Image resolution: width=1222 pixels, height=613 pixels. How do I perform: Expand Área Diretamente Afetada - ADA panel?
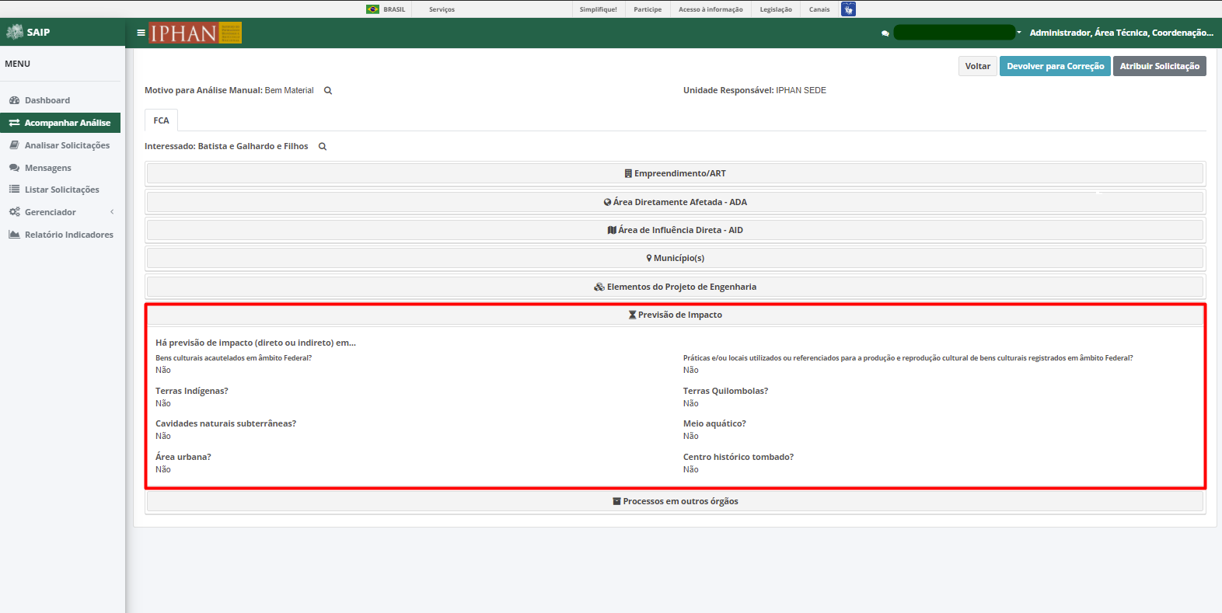(x=675, y=202)
